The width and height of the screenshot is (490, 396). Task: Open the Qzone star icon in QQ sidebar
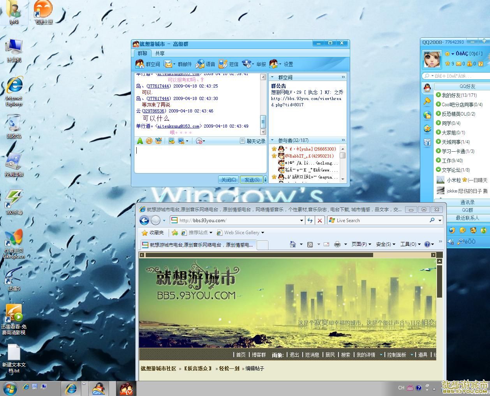pos(427,128)
